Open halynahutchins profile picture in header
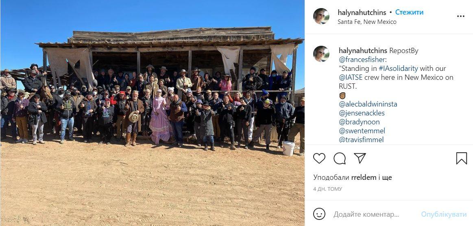 click(321, 16)
